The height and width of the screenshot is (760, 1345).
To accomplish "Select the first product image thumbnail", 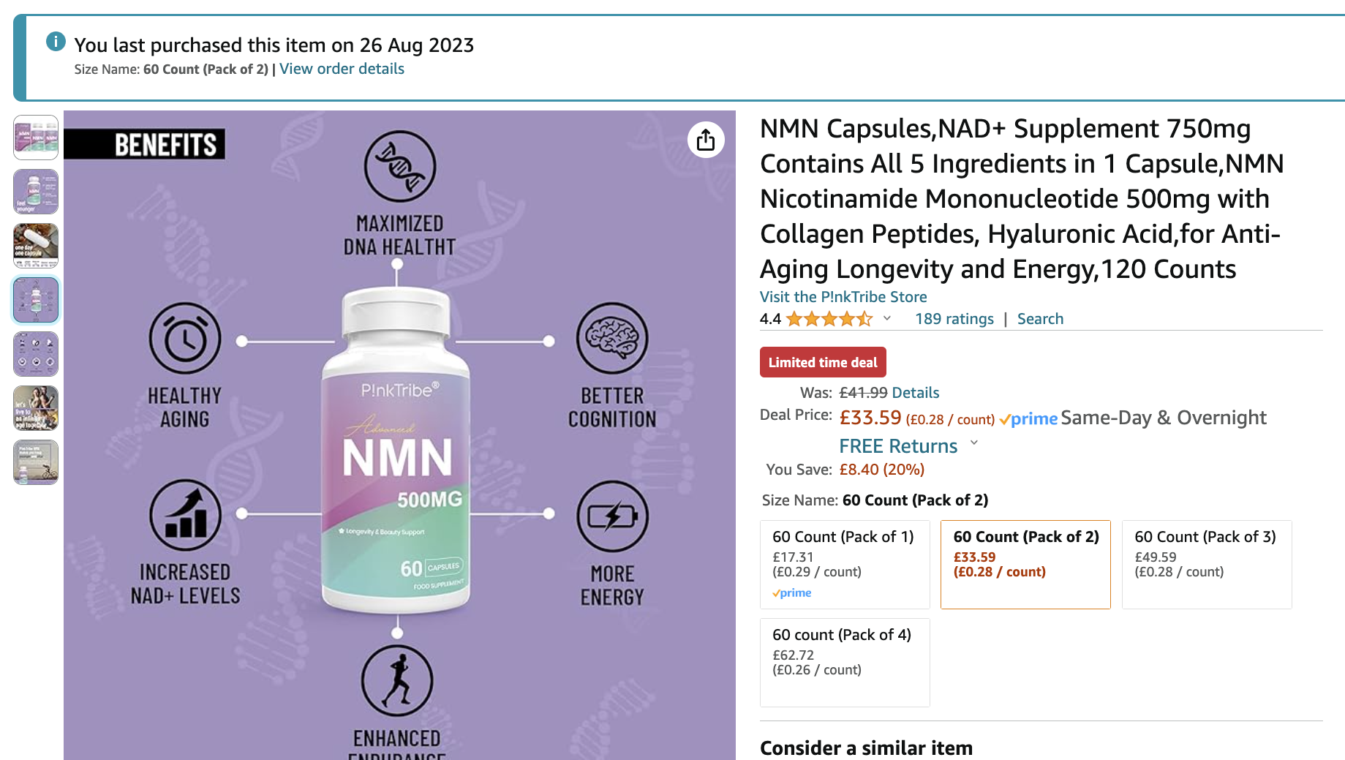I will tap(36, 138).
